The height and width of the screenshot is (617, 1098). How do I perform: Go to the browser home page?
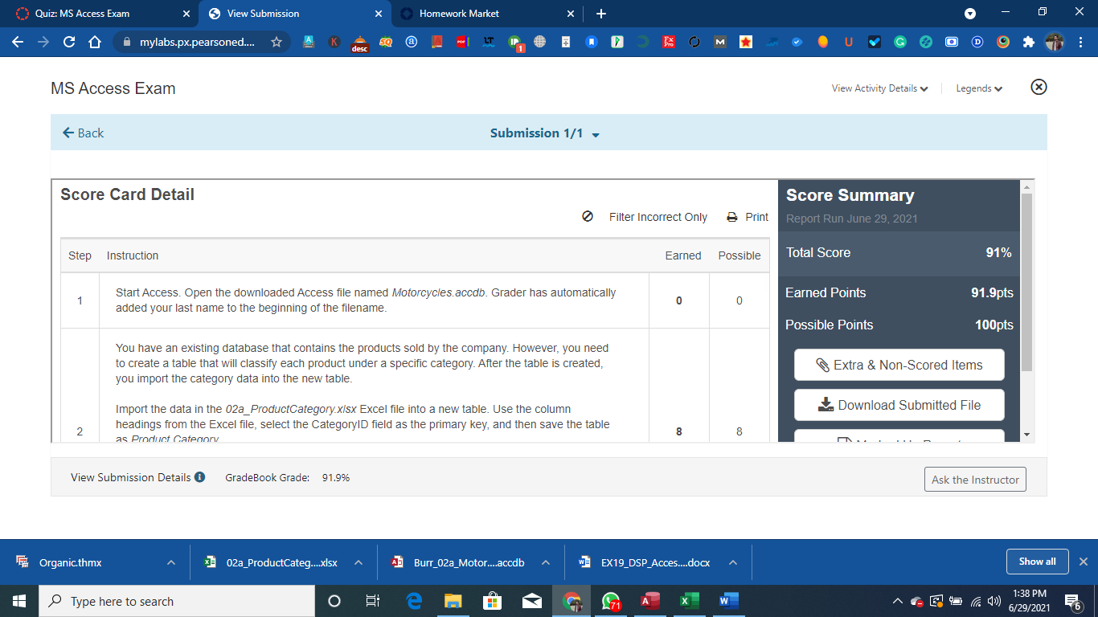[95, 42]
